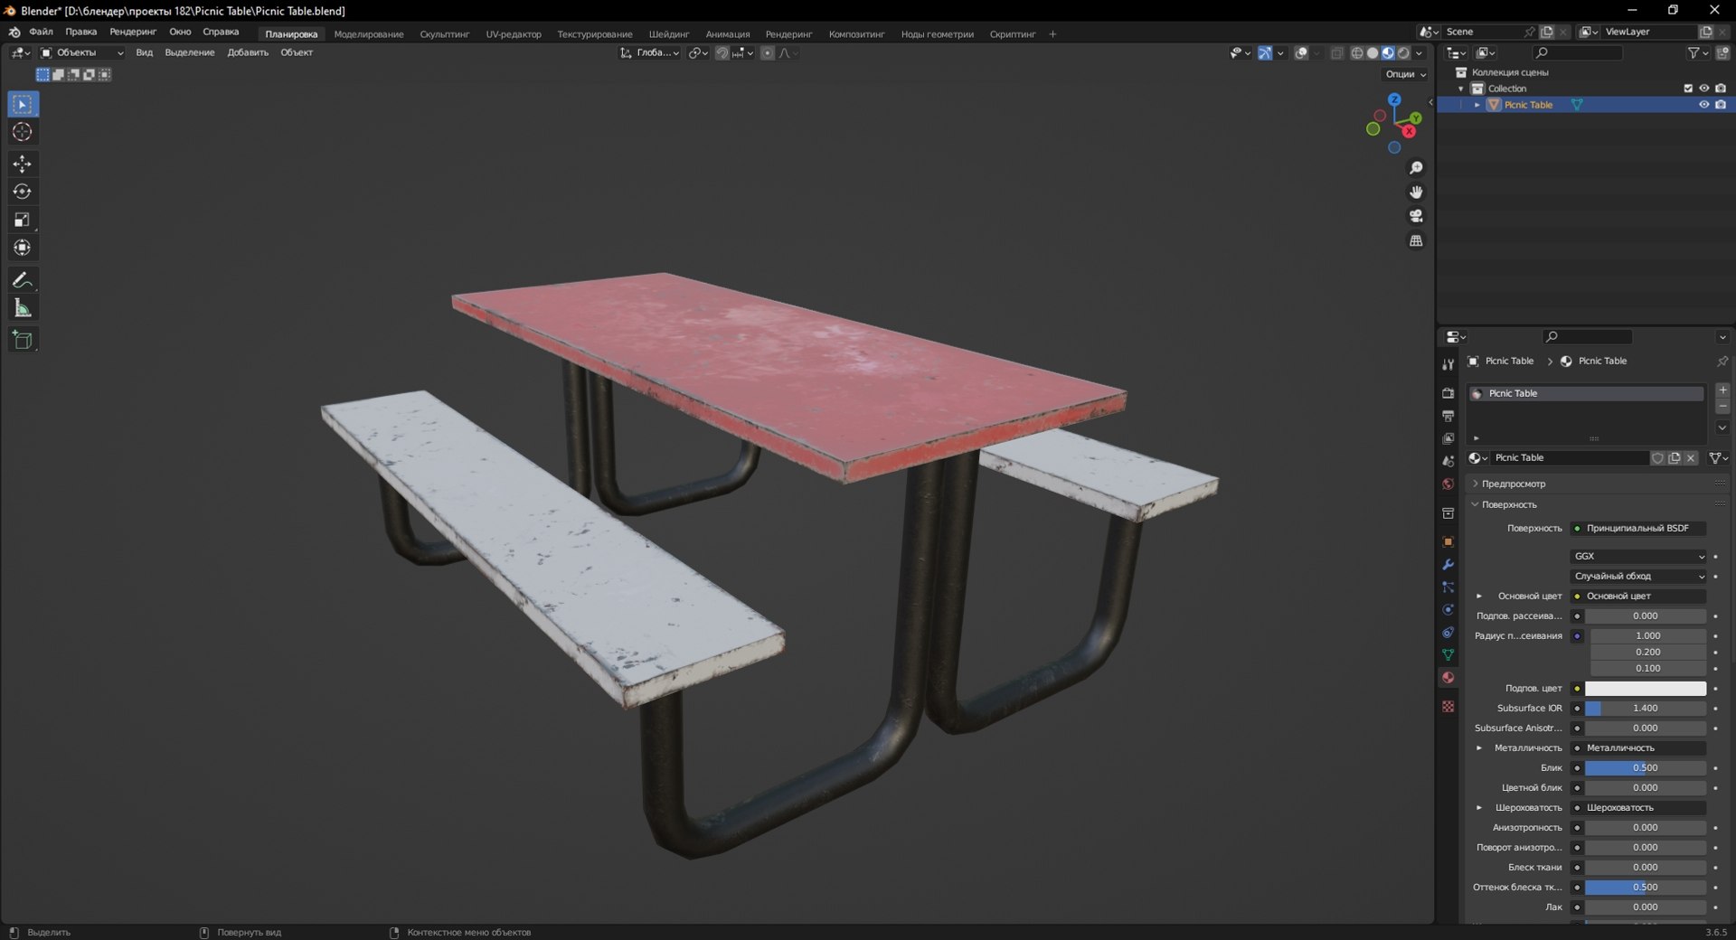This screenshot has width=1736, height=940.
Task: Click the Основной цвет linked texture button
Action: 1637,597
